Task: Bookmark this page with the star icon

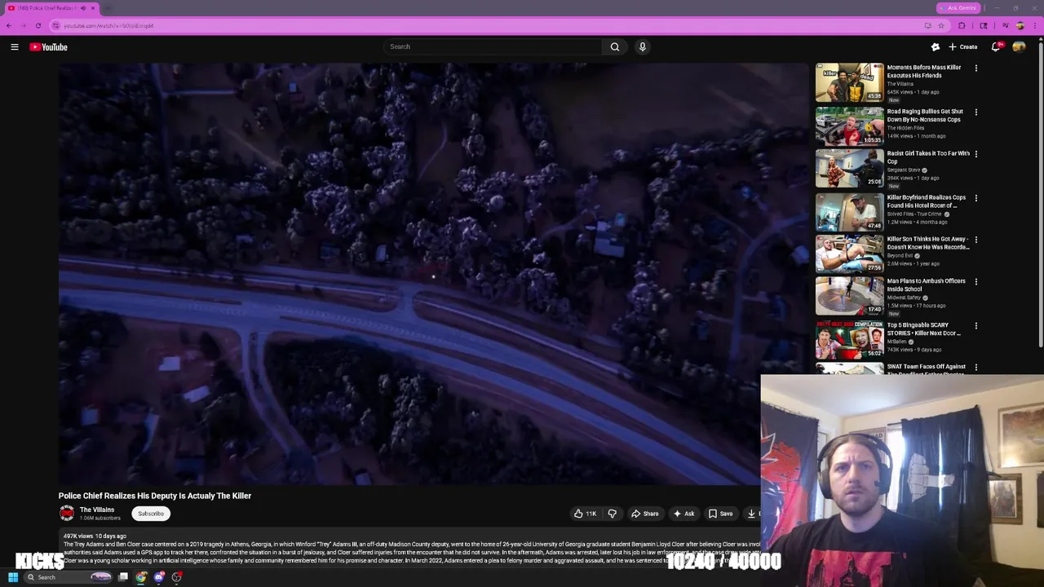Action: tap(940, 25)
